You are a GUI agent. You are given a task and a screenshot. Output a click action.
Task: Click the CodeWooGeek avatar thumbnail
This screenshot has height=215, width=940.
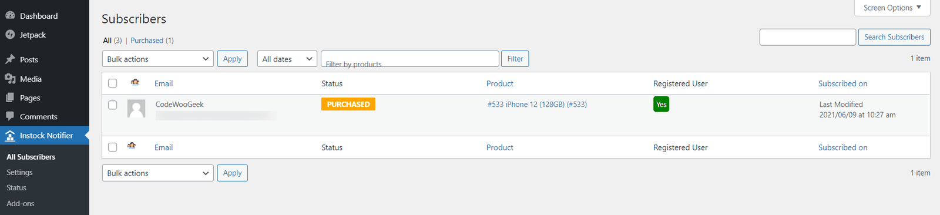click(x=136, y=109)
